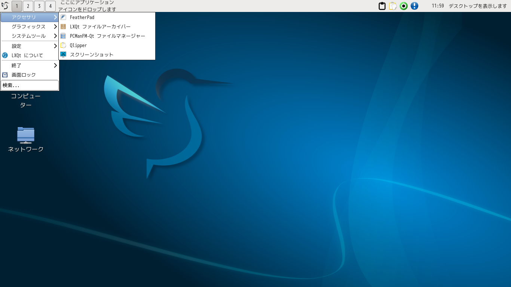Screen dimensions: 511x287
Task: Click the black clipboard tray icon
Action: click(x=382, y=6)
